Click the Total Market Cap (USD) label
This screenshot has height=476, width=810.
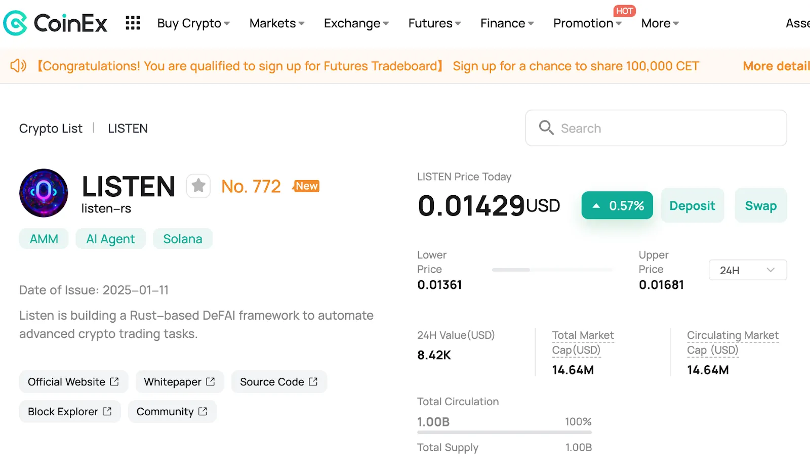(x=583, y=342)
